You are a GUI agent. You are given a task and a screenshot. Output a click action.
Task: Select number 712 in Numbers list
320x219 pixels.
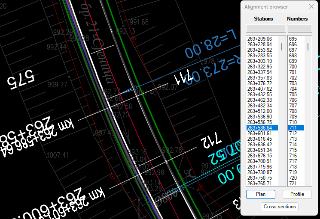coord(293,133)
